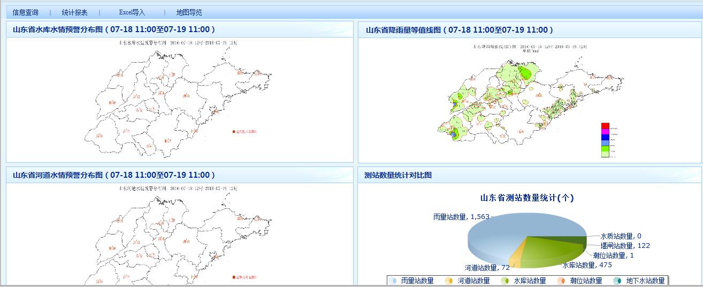Open the 地图导览 menu
This screenshot has height=287, width=703.
tap(189, 12)
